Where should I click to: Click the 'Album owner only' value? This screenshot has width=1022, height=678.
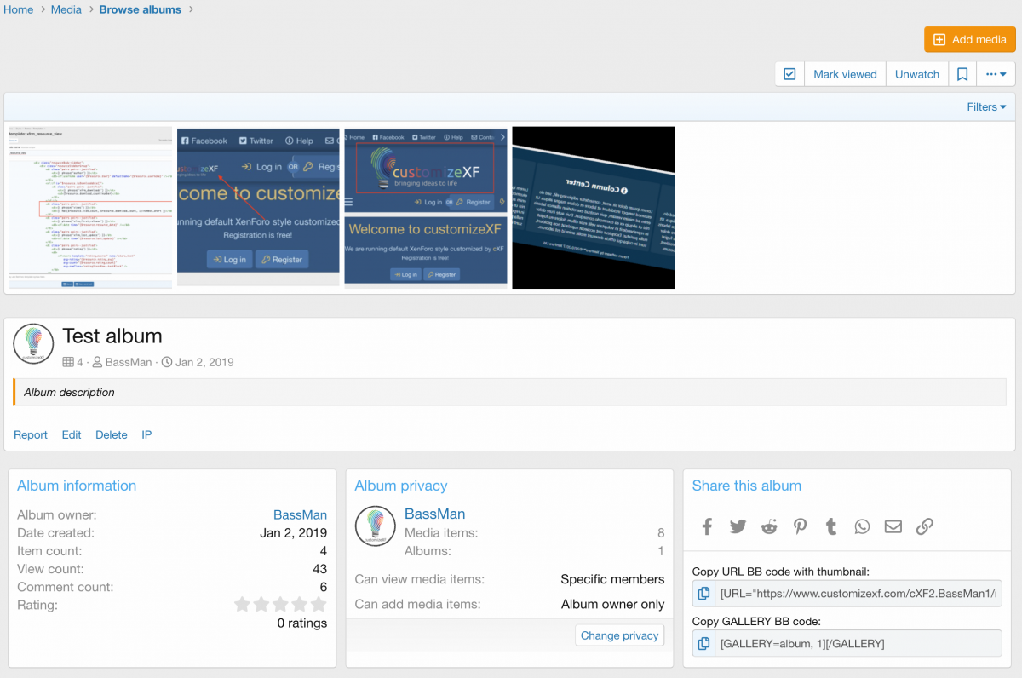pos(613,604)
